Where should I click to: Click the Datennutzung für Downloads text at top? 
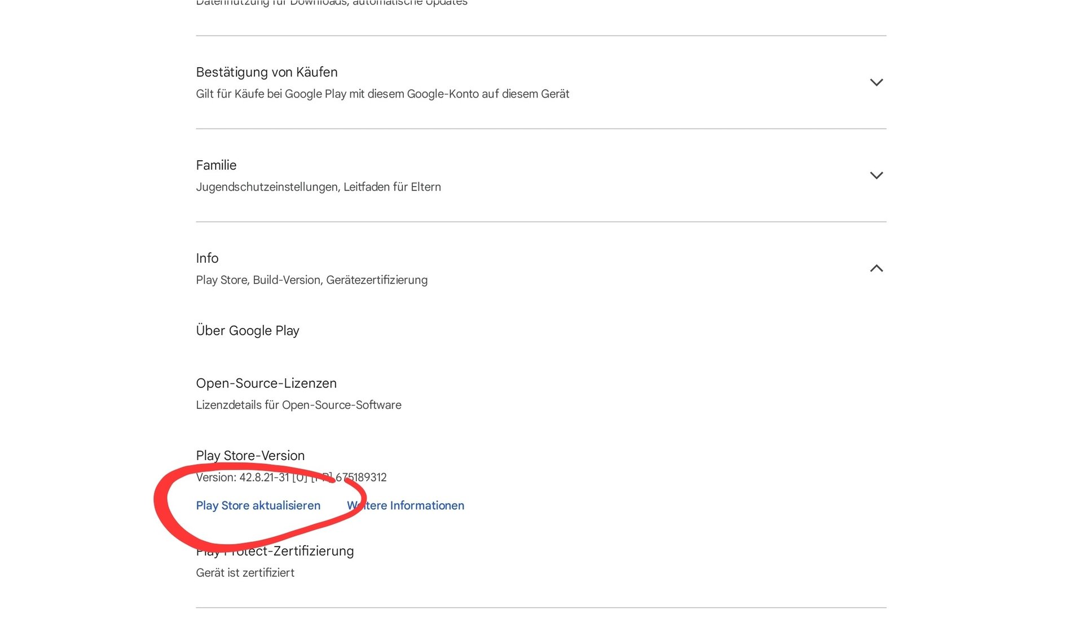[x=331, y=3]
